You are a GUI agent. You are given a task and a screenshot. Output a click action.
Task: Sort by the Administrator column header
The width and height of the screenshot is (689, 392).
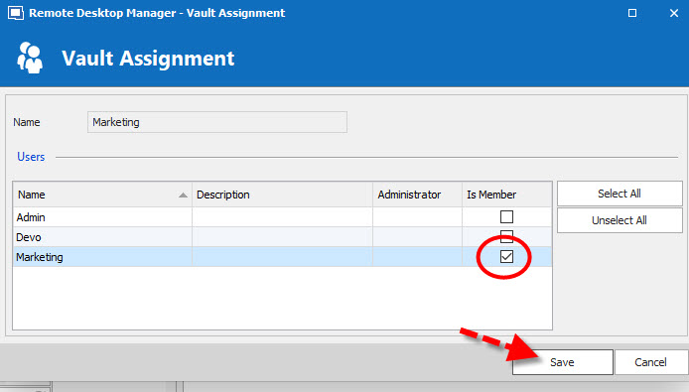[417, 195]
